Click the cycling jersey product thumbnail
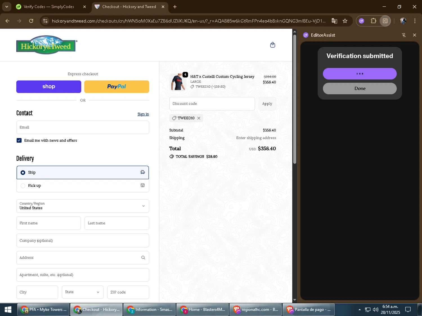This screenshot has height=316, width=422. (178, 82)
